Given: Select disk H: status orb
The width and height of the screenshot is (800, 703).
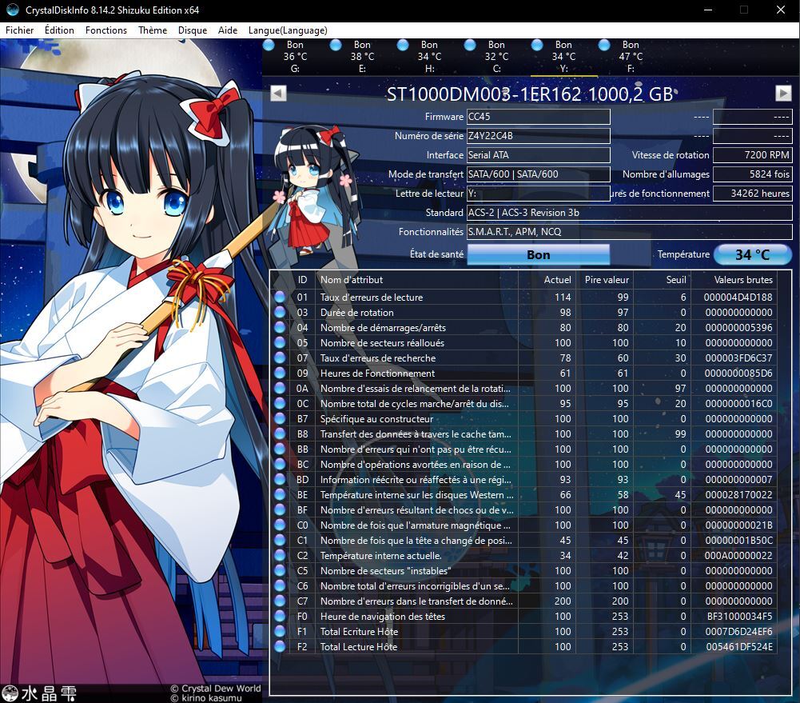Looking at the screenshot, I should tap(403, 45).
